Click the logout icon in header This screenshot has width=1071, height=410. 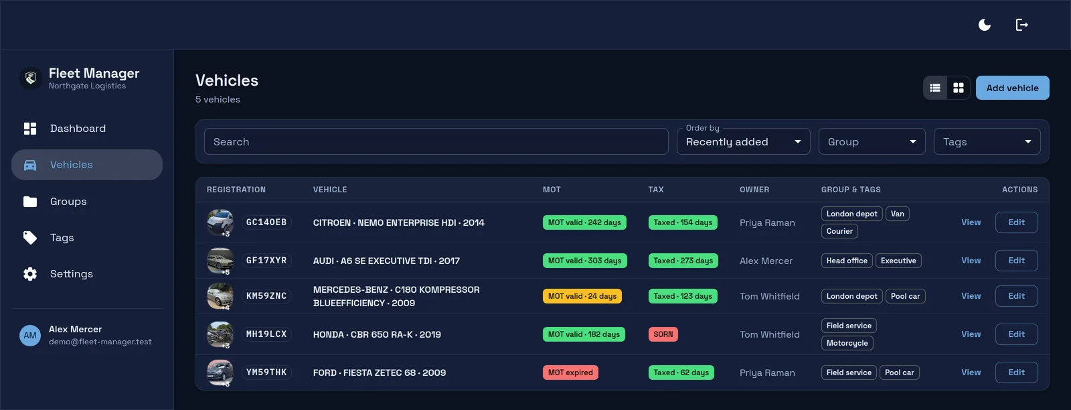coord(1022,25)
